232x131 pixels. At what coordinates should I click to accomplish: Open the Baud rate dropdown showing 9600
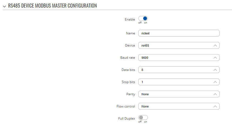pyautogui.click(x=179, y=58)
